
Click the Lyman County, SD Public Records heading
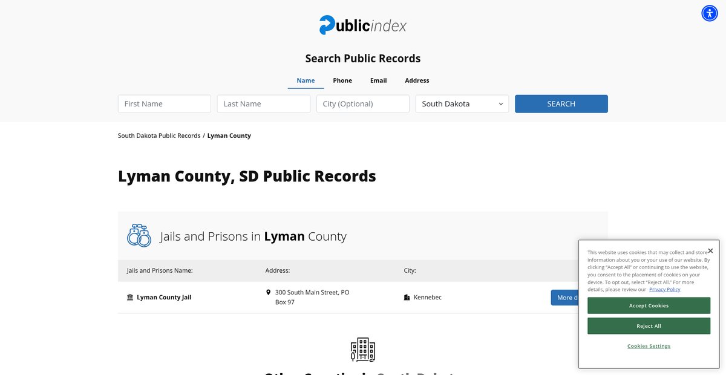pyautogui.click(x=247, y=176)
